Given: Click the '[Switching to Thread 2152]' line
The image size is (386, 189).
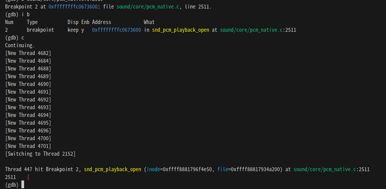Looking at the screenshot, I should (x=40, y=154).
